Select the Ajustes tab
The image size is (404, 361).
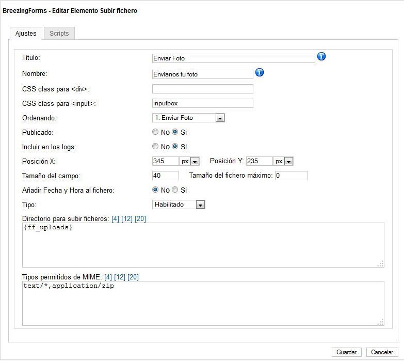pyautogui.click(x=26, y=33)
